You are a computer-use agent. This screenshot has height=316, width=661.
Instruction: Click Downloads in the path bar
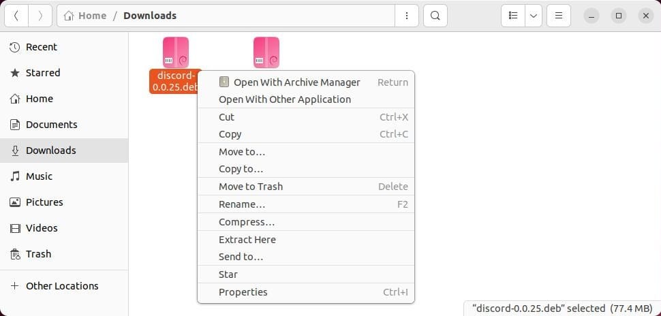[150, 16]
